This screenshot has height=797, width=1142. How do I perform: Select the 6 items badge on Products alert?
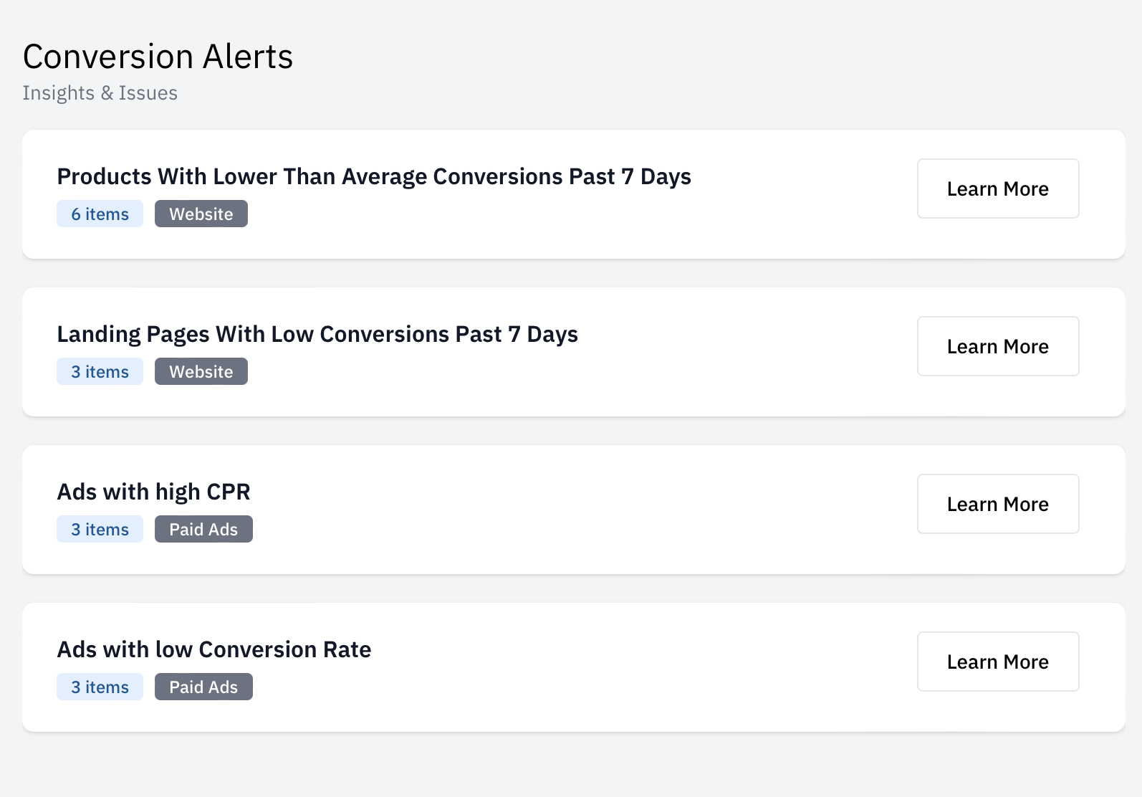(100, 214)
